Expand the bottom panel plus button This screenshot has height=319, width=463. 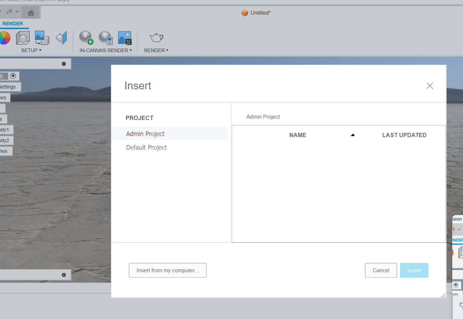[64, 275]
